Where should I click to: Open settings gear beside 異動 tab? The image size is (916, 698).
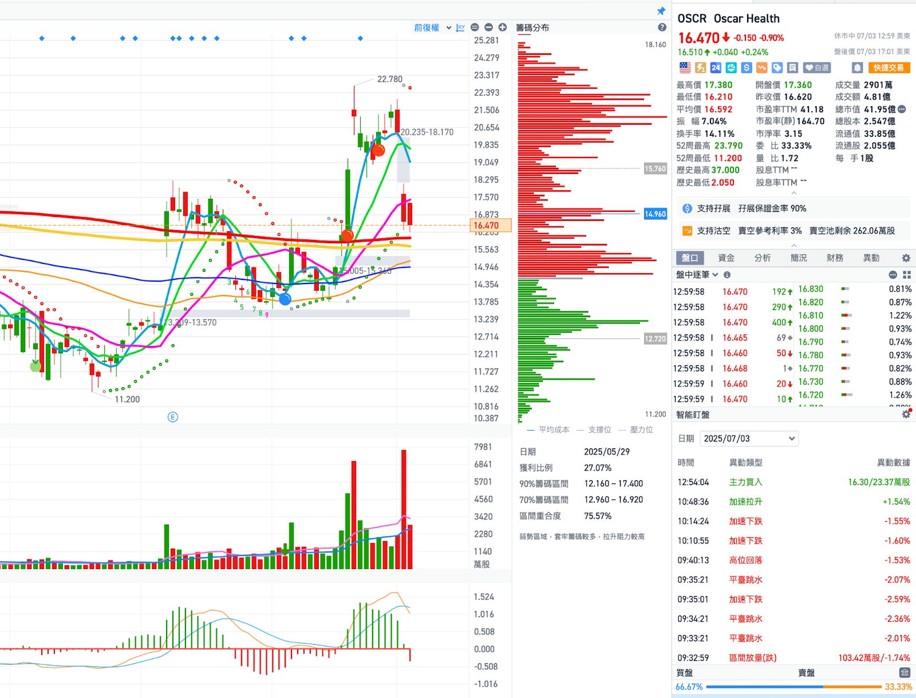[x=906, y=258]
